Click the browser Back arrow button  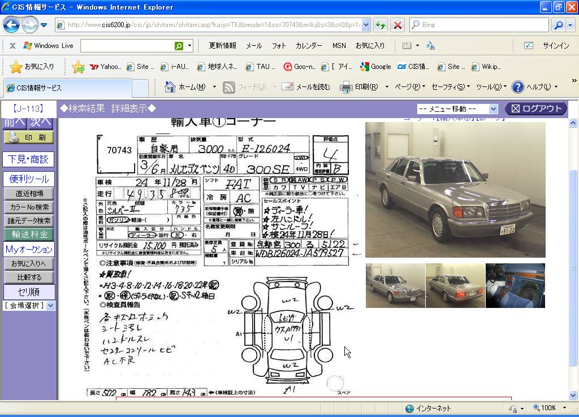click(11, 25)
